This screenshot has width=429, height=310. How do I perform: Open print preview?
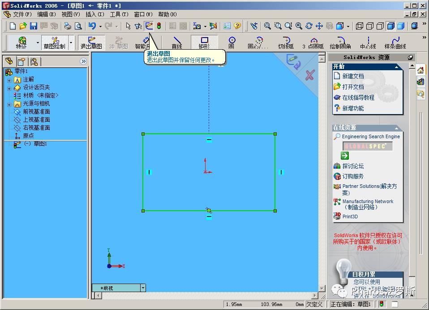(x=78, y=26)
